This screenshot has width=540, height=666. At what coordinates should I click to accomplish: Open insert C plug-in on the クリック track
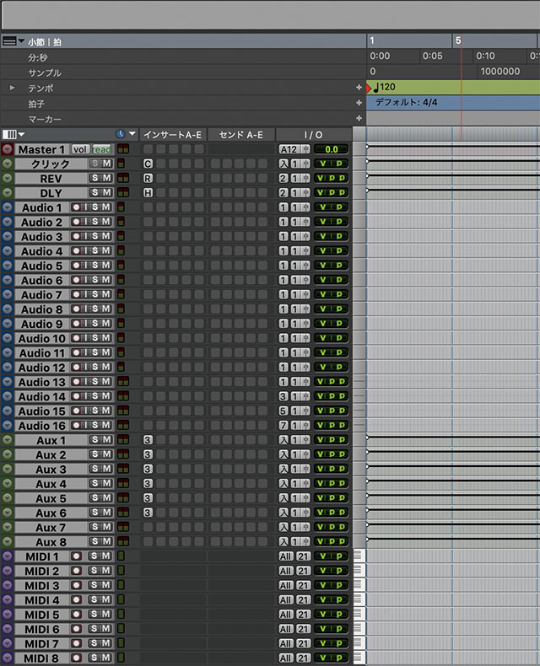pyautogui.click(x=148, y=164)
